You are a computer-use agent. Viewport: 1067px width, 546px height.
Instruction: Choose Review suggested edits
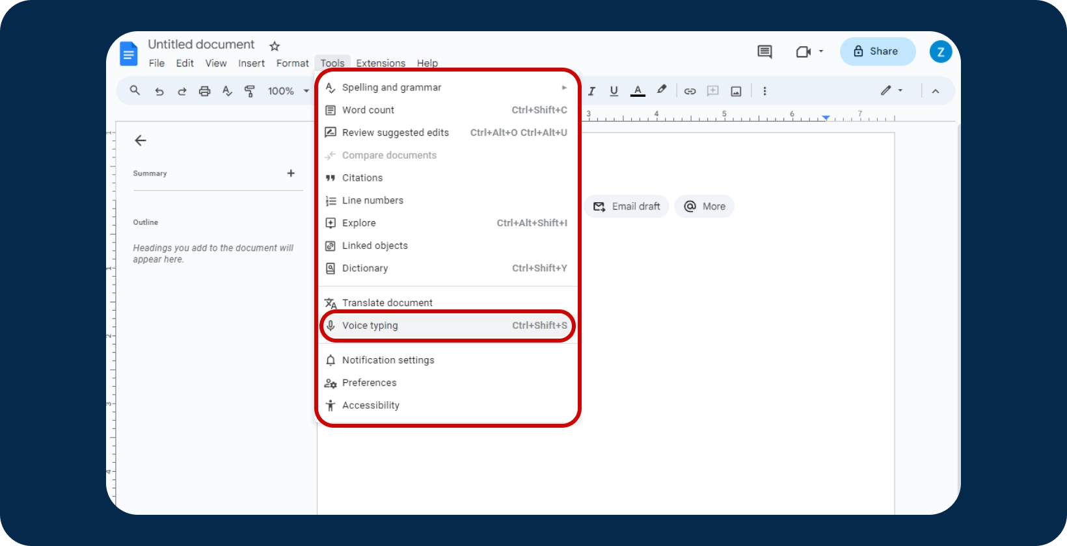tap(448, 133)
